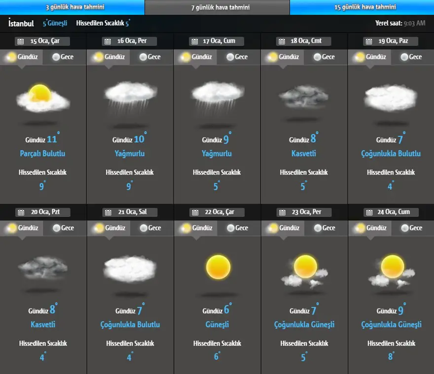
Task: Switch 15 Oca forecast to Gece
Action: pos(64,57)
